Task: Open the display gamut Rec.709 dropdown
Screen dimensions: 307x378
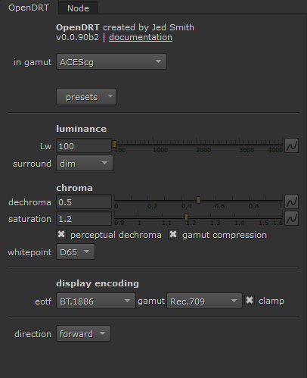Action: pos(204,301)
